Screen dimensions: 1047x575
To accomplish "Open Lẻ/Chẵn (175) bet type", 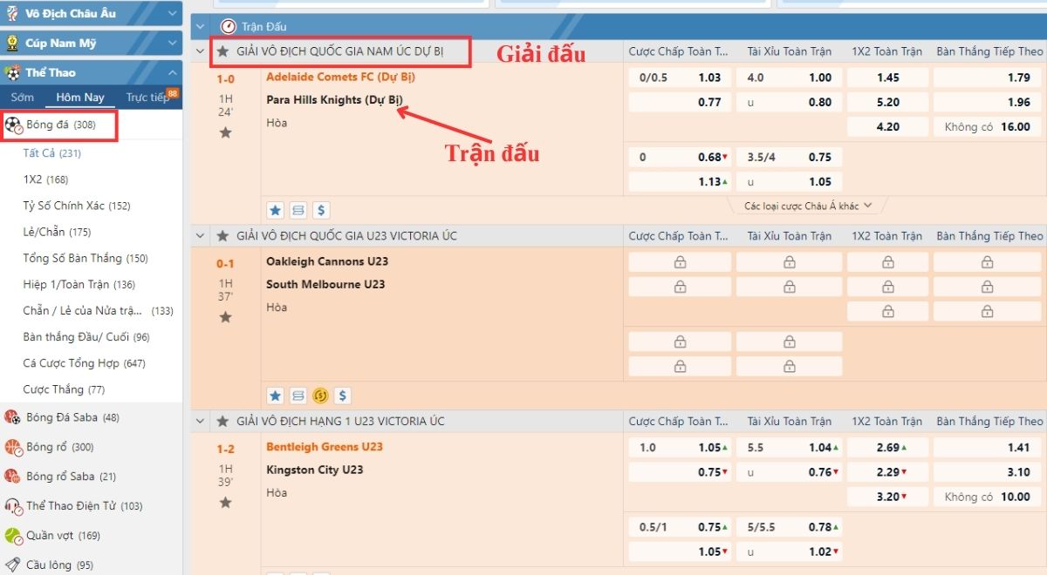I will 57,232.
